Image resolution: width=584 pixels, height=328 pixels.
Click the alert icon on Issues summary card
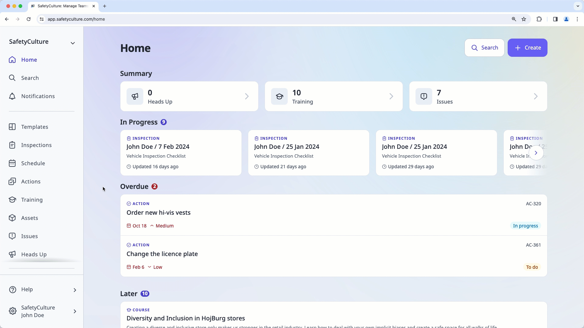[424, 97]
